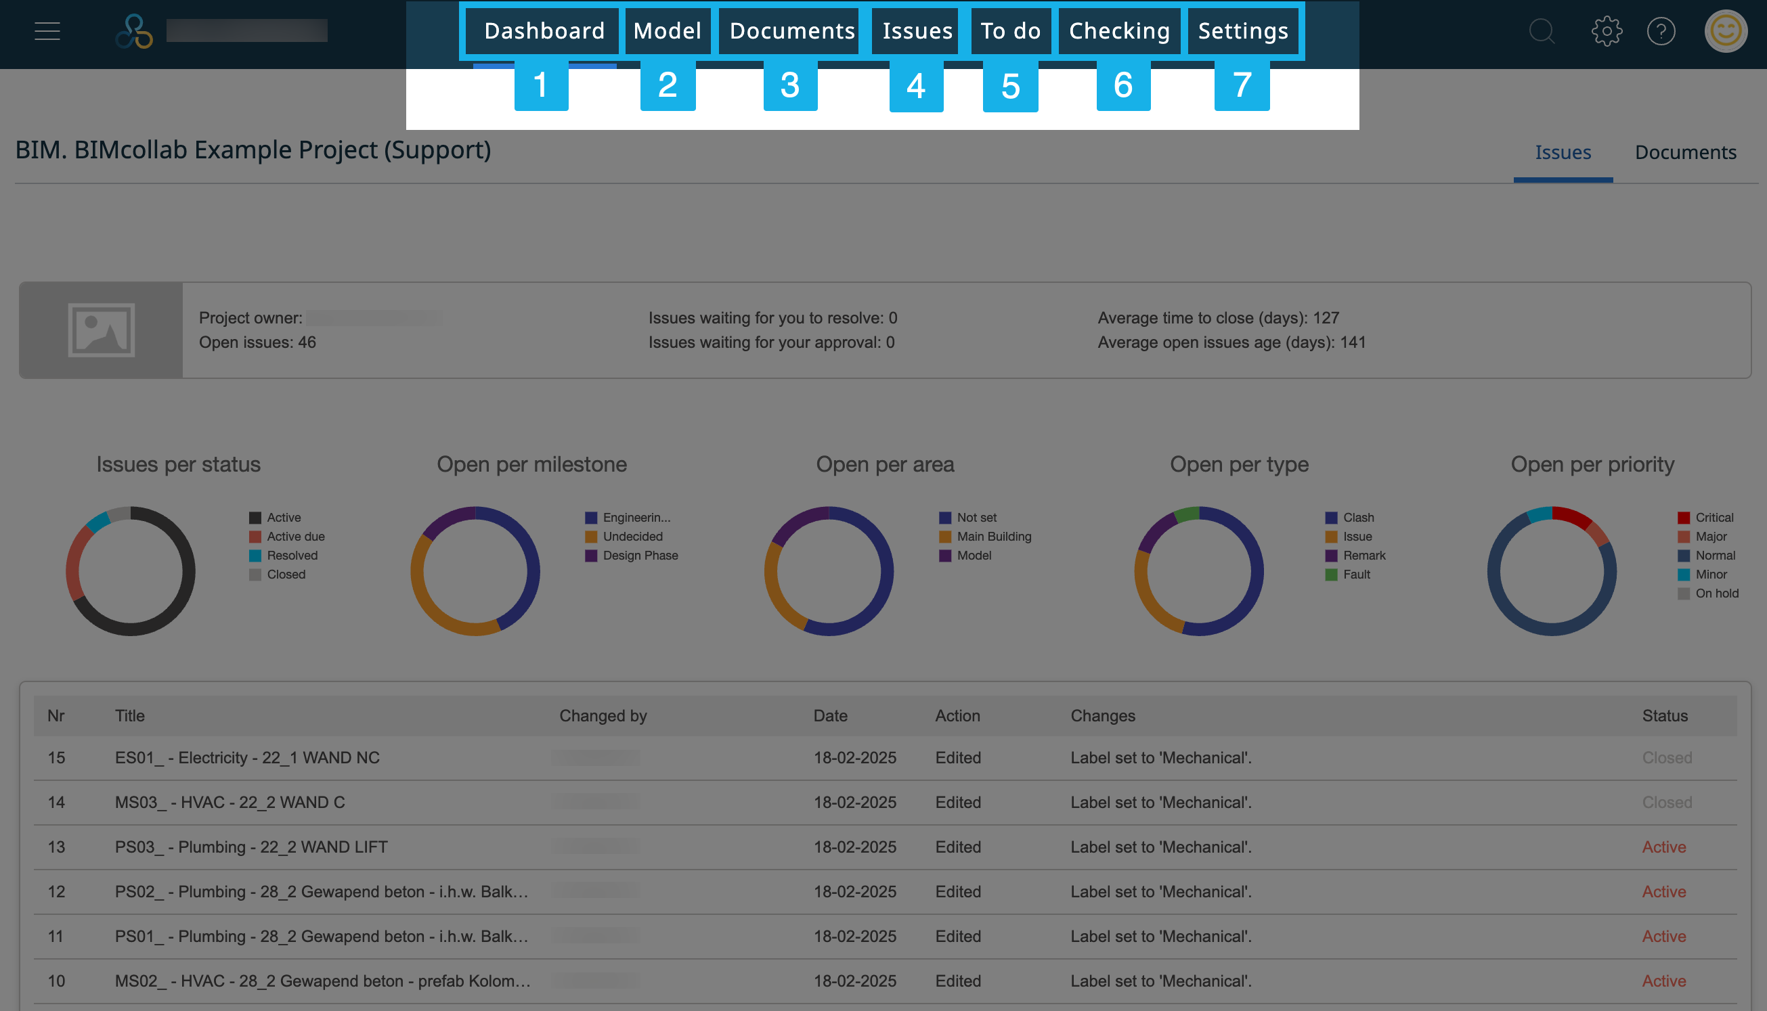Click the Open per area donut chart
This screenshot has width=1767, height=1011.
pos(829,570)
